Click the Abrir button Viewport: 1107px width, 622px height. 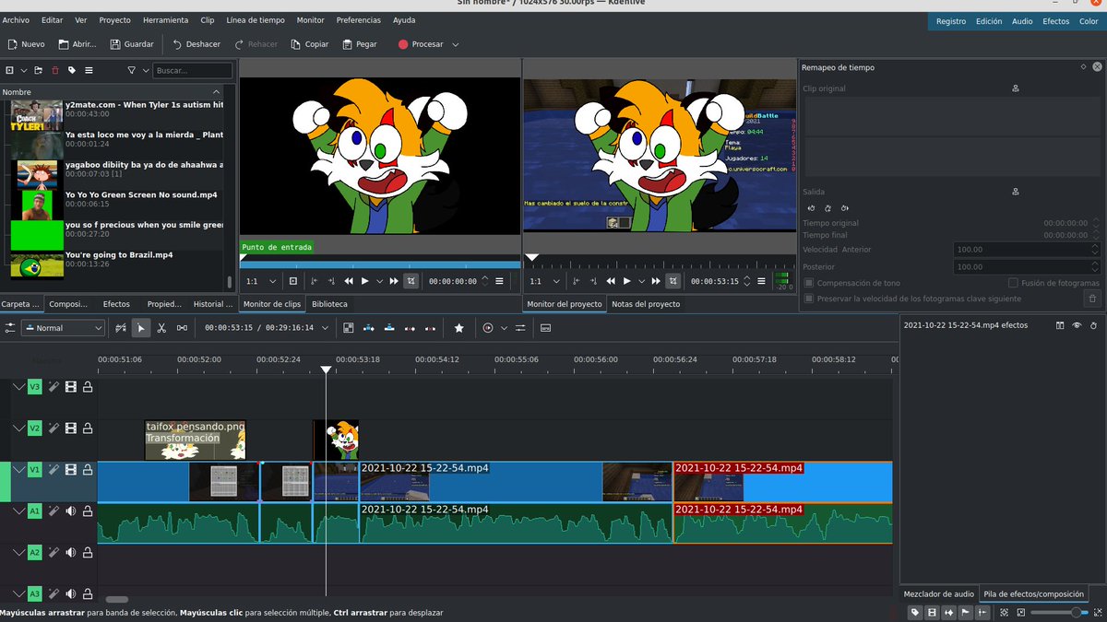coord(77,44)
